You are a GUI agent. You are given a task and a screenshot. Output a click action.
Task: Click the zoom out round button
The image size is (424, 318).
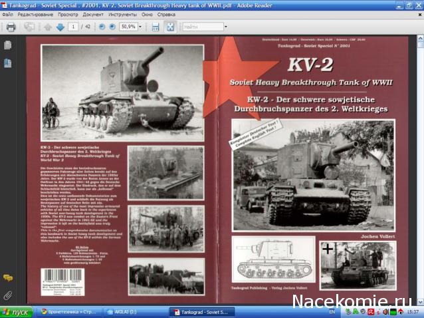click(102, 27)
